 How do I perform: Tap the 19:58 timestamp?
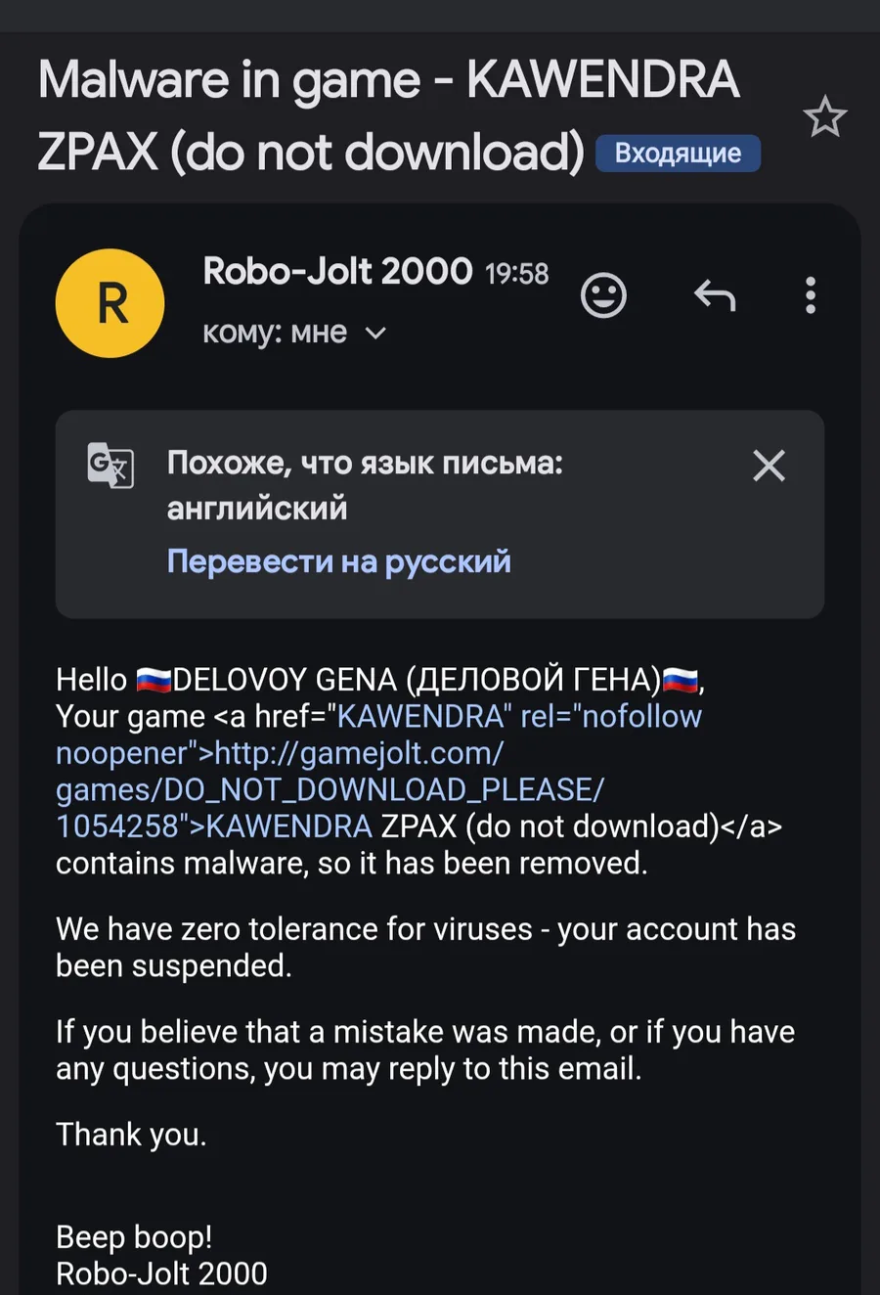[517, 274]
